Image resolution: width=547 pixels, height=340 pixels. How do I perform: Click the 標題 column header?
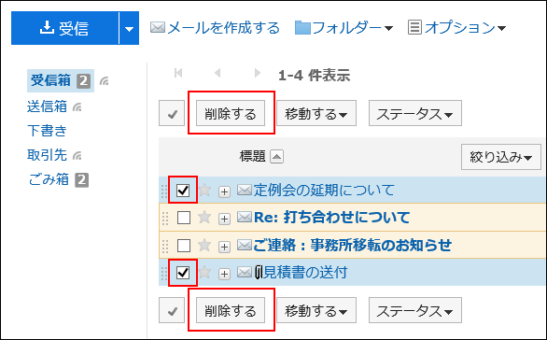(253, 156)
